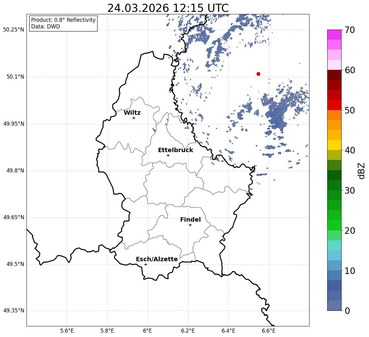This screenshot has height=337, width=369.
Task: Click the 5.8°E longitude label
Action: tap(107, 331)
